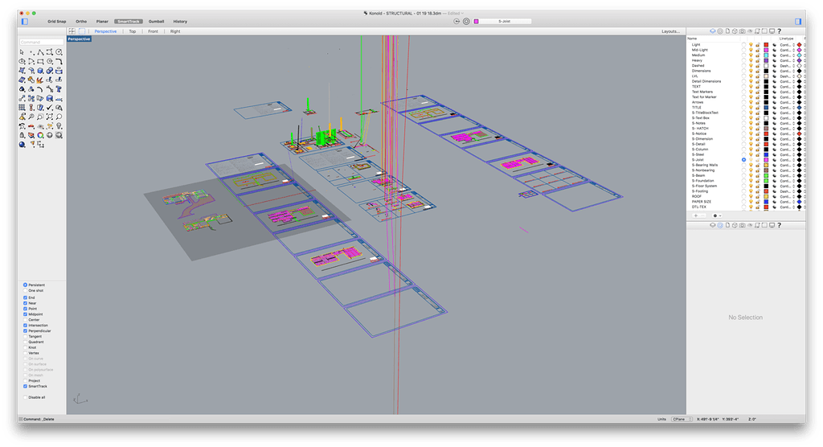Enable the Center object snap
The image size is (823, 447).
(x=25, y=319)
